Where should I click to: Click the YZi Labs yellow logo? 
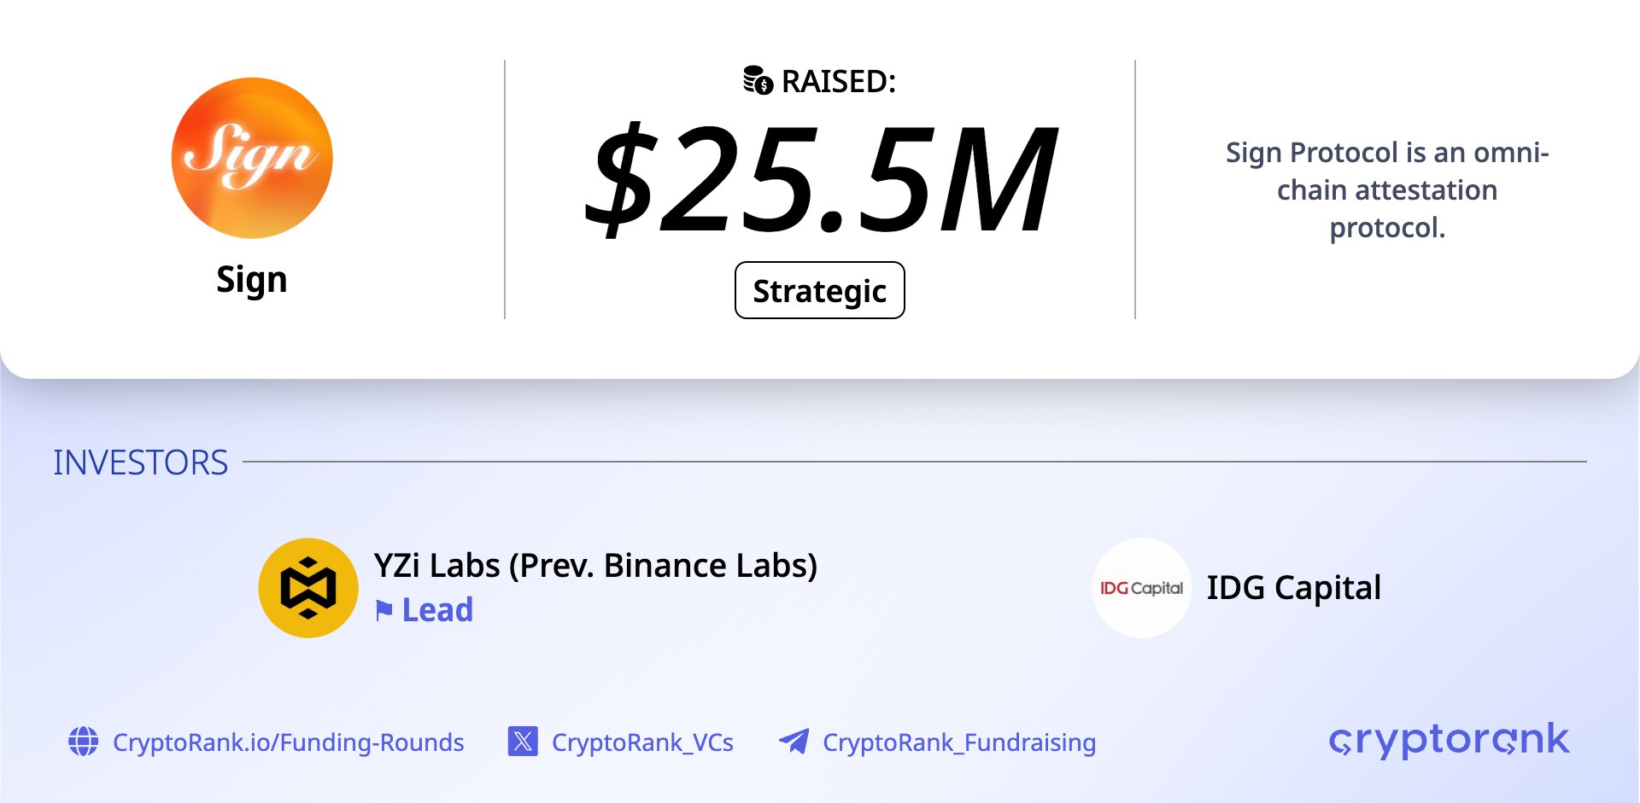[x=308, y=588]
